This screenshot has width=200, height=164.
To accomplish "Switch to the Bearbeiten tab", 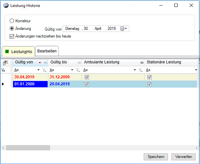I will click(x=47, y=51).
